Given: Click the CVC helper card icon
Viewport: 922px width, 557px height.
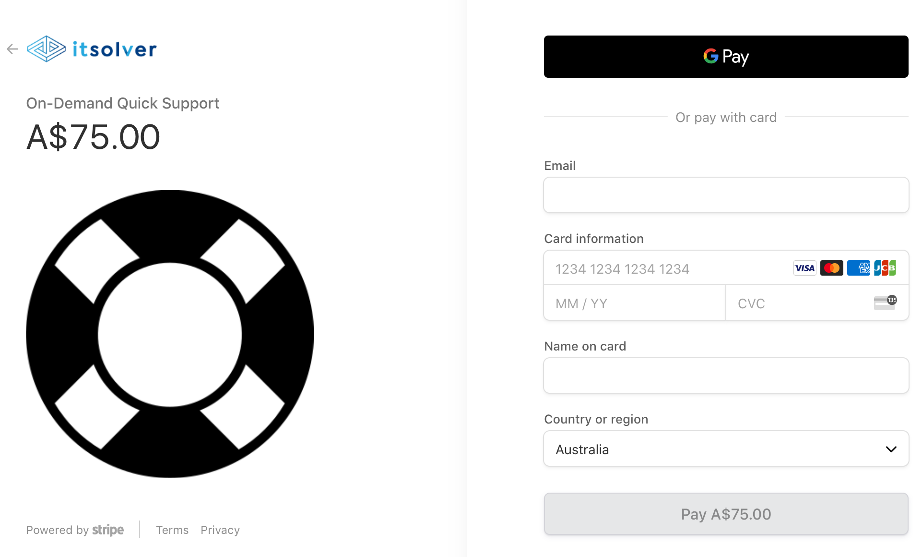Looking at the screenshot, I should coord(885,303).
